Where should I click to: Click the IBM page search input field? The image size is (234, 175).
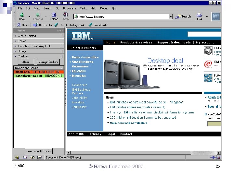click(204, 34)
